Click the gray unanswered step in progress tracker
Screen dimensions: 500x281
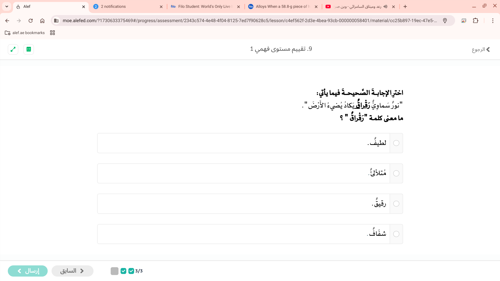tap(115, 271)
